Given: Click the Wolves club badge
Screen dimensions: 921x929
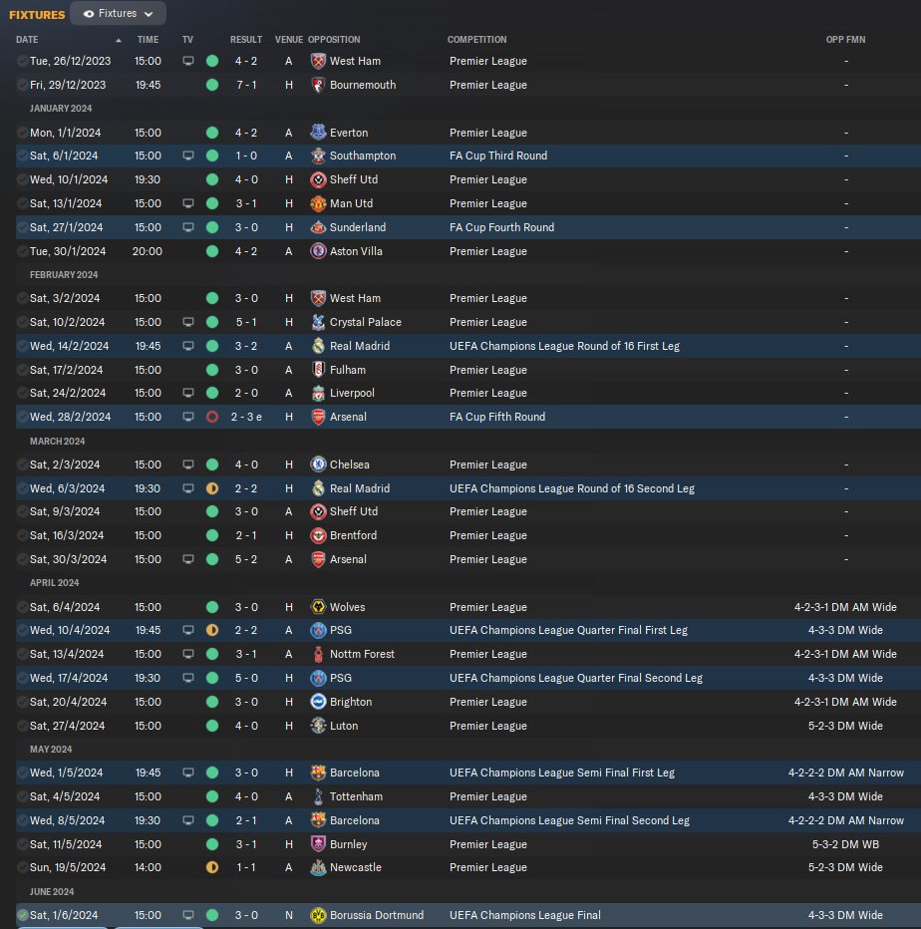Looking at the screenshot, I should tap(318, 607).
